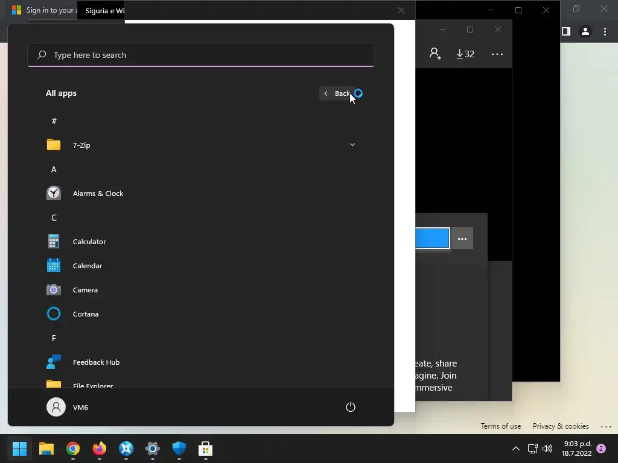Screen dimensions: 618x463
Task: Focus the Type here to search box
Action: (x=200, y=55)
